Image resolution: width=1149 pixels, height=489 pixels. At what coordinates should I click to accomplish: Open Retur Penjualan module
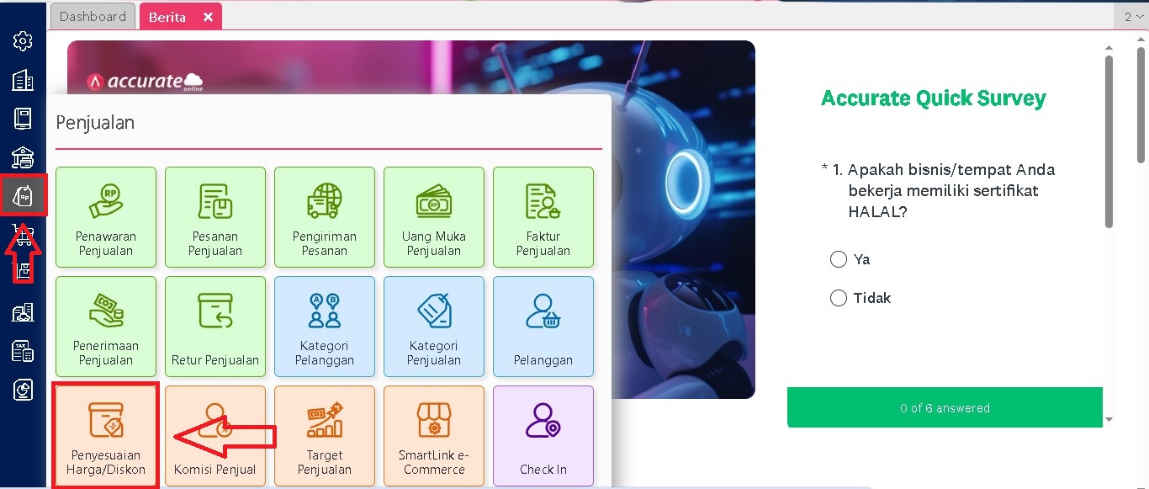point(215,326)
